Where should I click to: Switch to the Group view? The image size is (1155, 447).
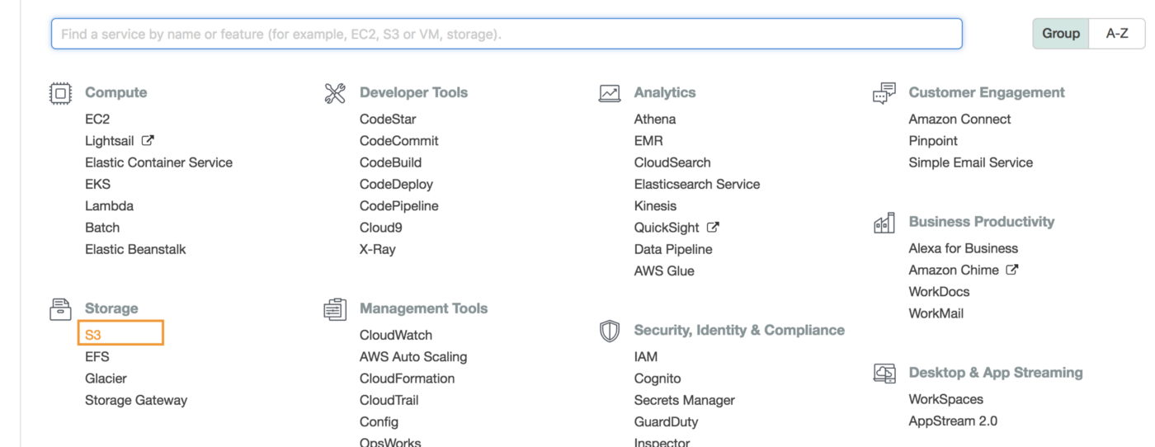pos(1060,34)
